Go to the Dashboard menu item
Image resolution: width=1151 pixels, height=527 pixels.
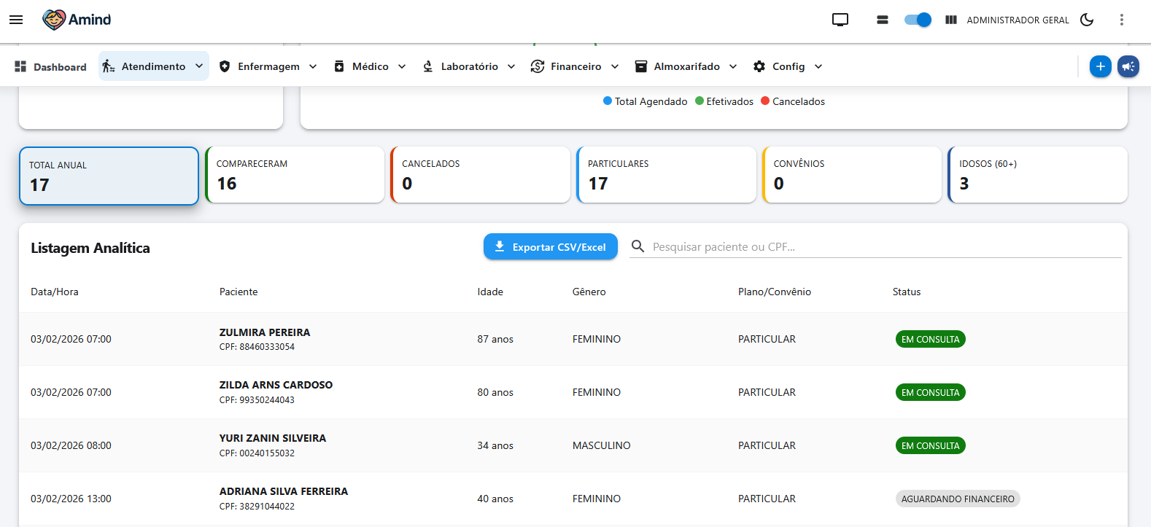pos(50,67)
